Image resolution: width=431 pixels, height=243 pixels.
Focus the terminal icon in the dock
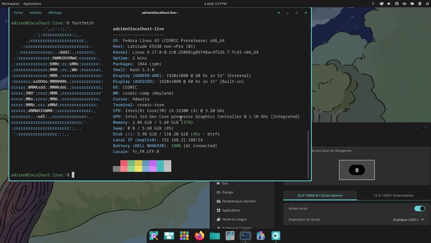pos(245,236)
